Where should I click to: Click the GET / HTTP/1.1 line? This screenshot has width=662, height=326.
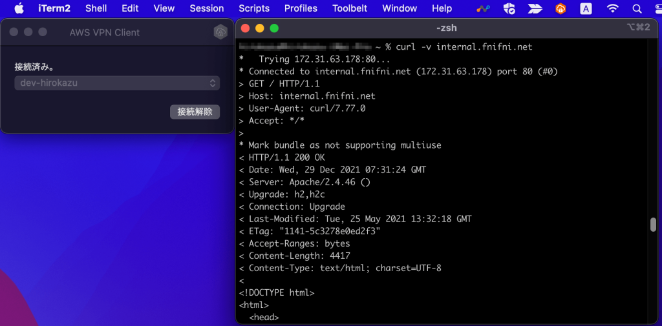[x=279, y=84]
